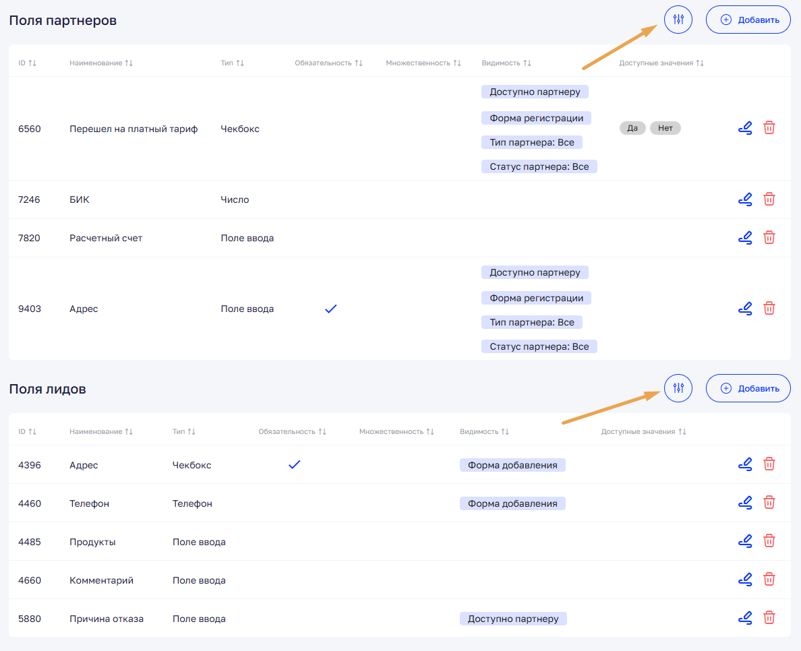Edit the Телефон lead field
The height and width of the screenshot is (651, 801).
(x=744, y=503)
